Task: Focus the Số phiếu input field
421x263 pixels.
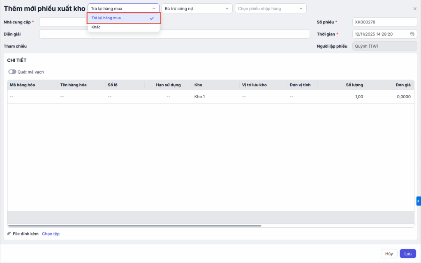Action: click(384, 22)
